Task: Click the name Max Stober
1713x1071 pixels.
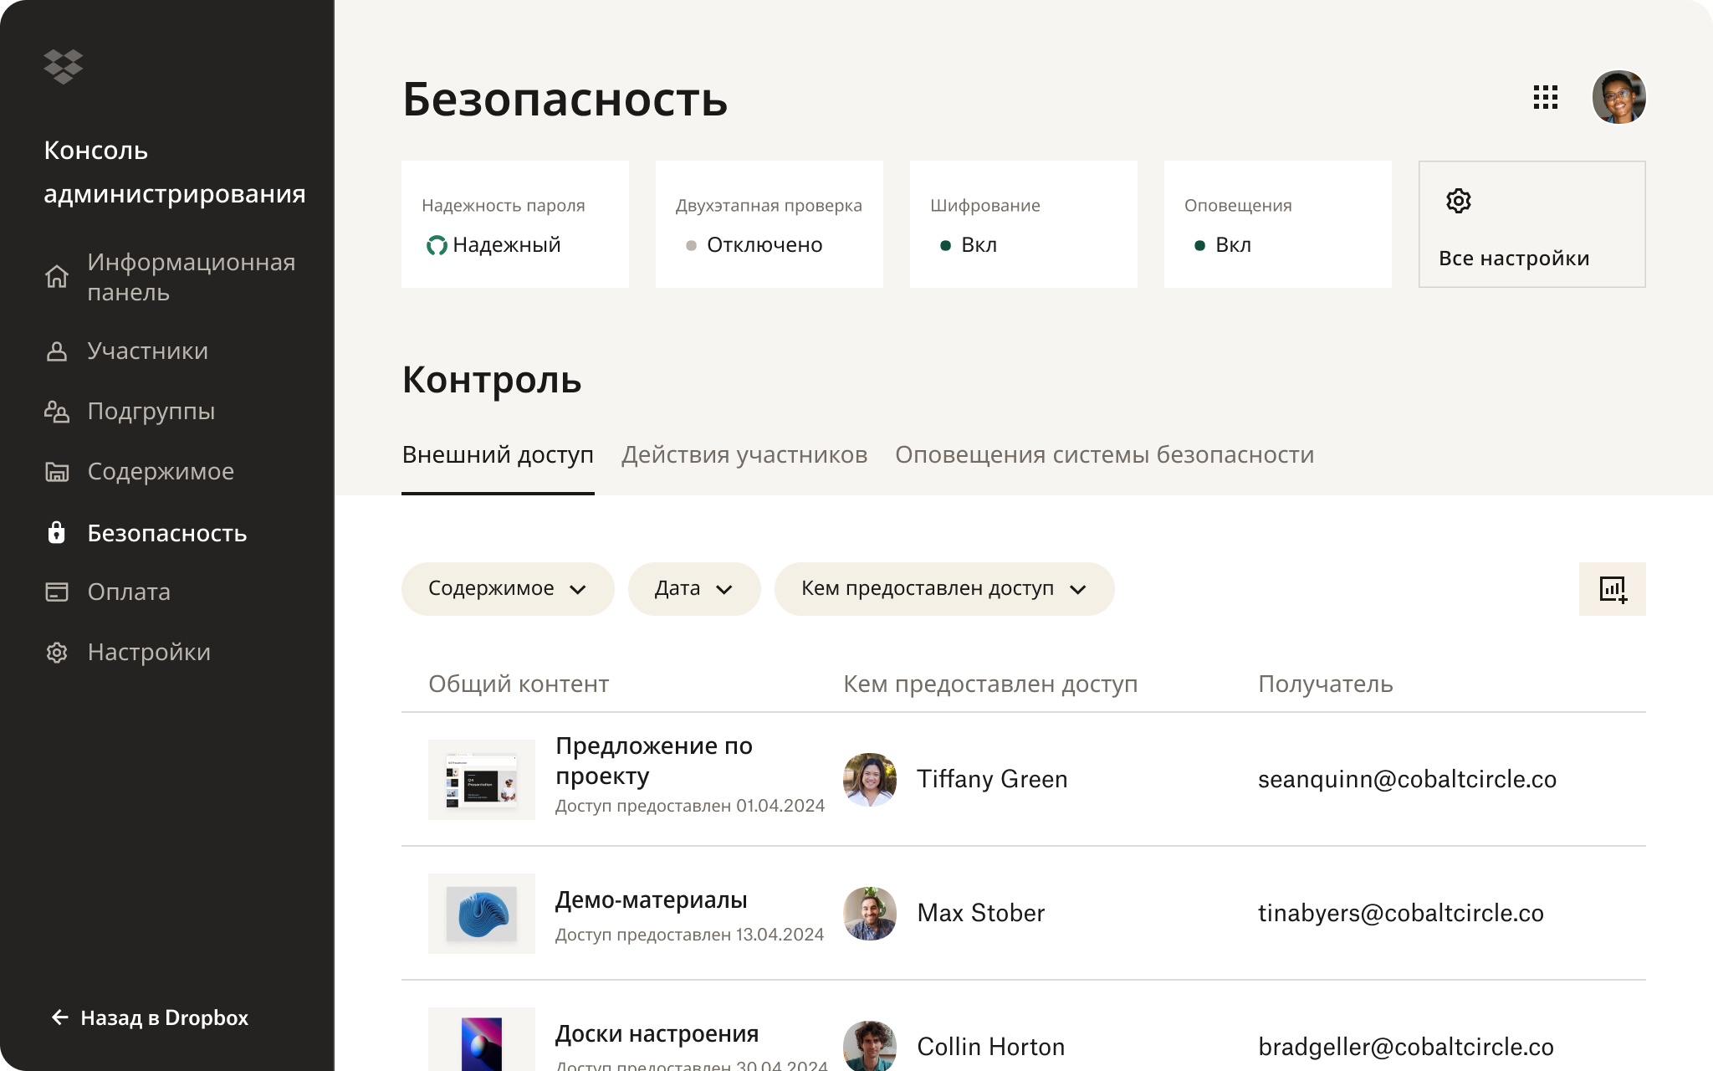Action: click(x=980, y=913)
